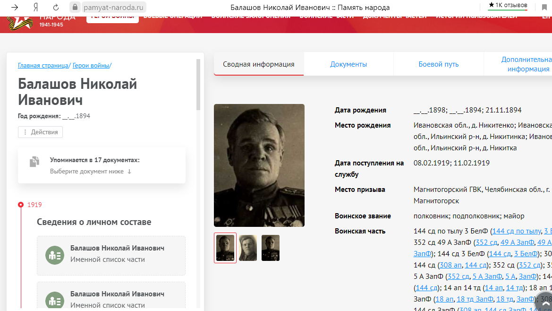
Task: Open the Боевой путь tab
Action: [x=438, y=64]
